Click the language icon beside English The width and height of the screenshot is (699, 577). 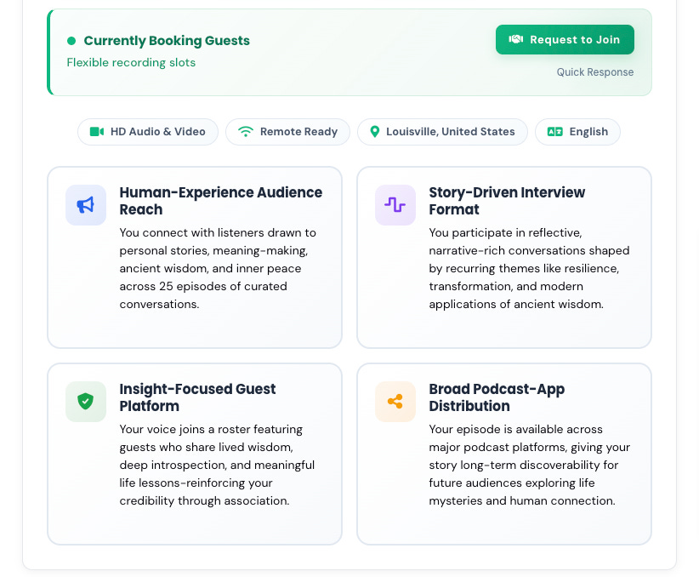(555, 132)
